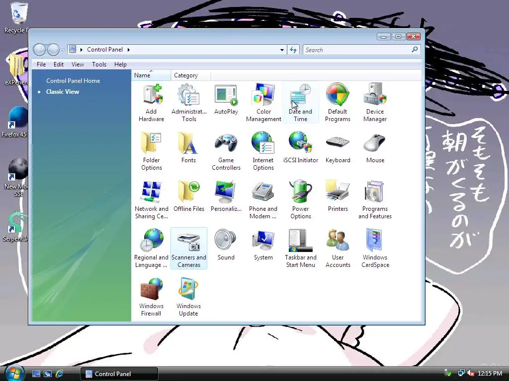Click the taskbar clock 12:15 PM
Screen dimensions: 509x381
coord(490,374)
